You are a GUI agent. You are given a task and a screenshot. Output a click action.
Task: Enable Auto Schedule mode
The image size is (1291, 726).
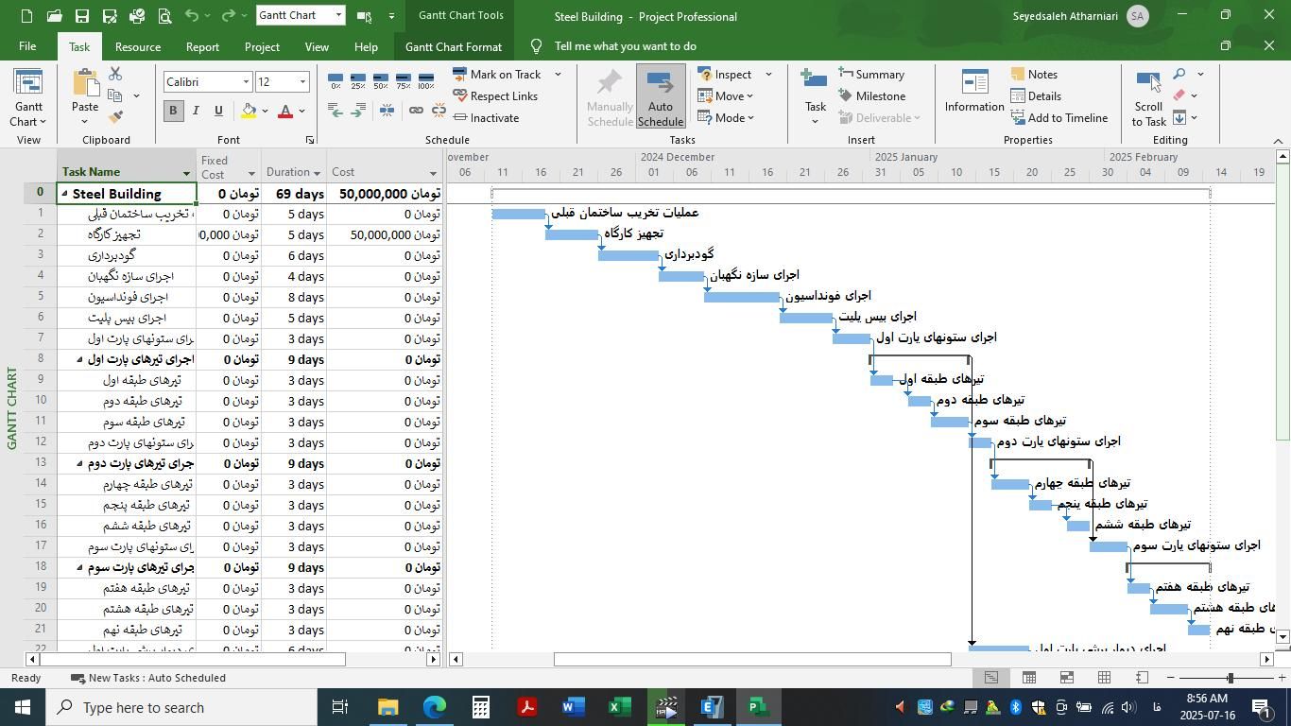(x=660, y=97)
